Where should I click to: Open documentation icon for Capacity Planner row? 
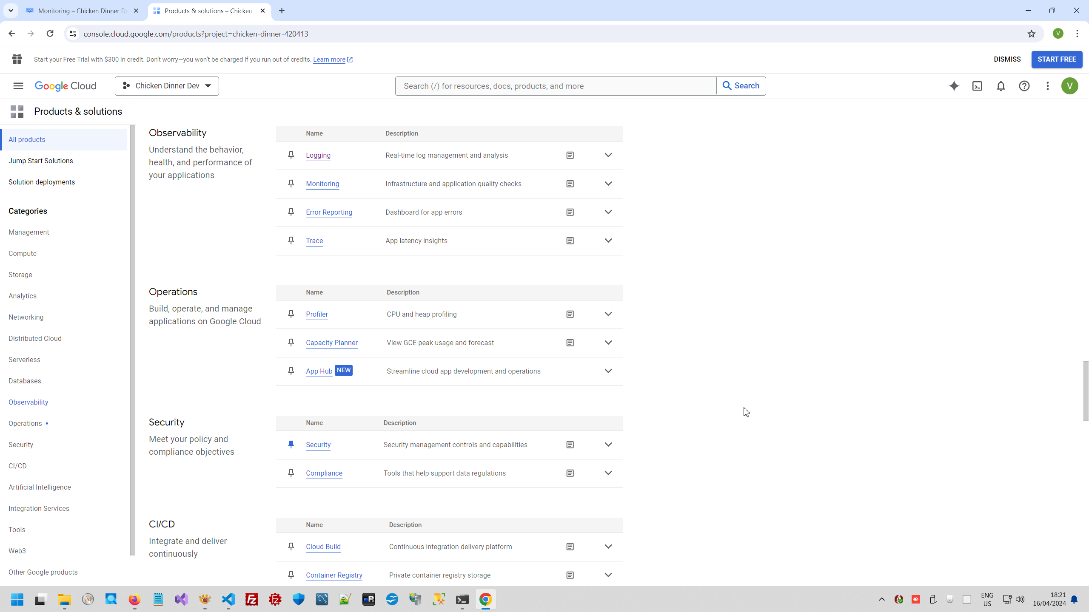tap(570, 343)
